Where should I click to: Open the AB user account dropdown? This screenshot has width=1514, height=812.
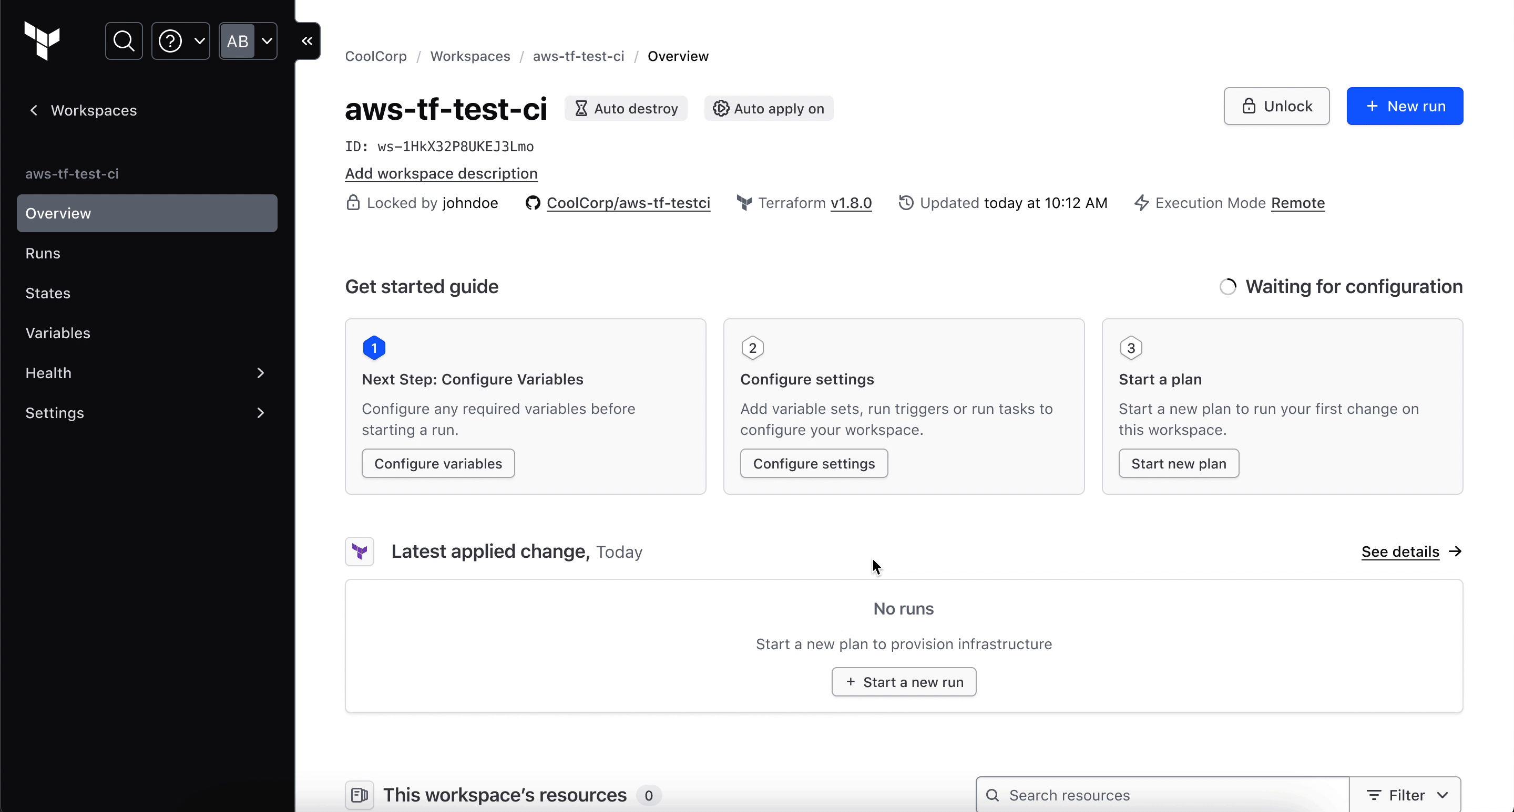pos(248,41)
